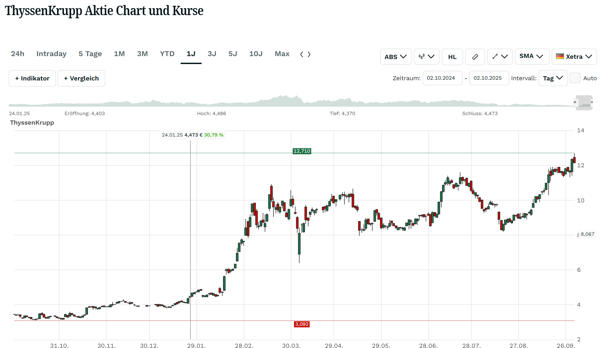Toggle the HL high-low markers

pyautogui.click(x=452, y=57)
